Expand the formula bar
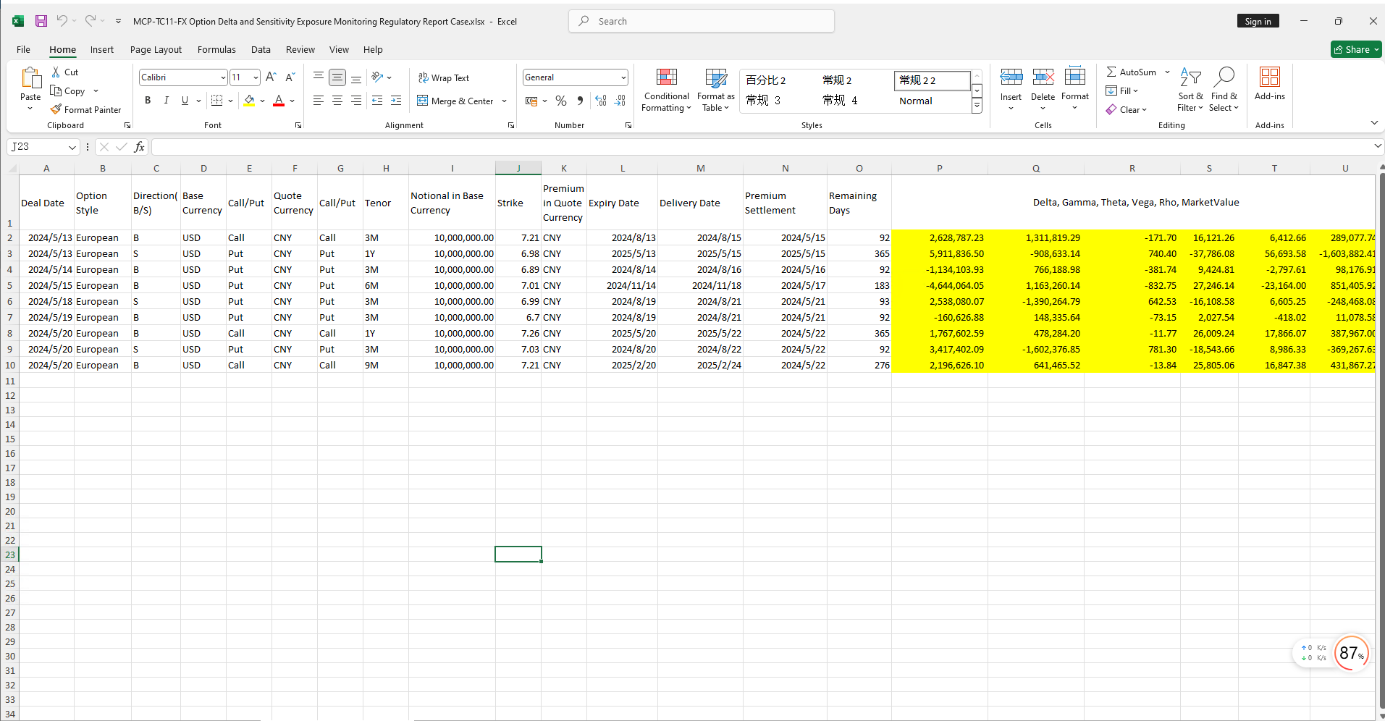Image resolution: width=1385 pixels, height=721 pixels. pos(1378,146)
